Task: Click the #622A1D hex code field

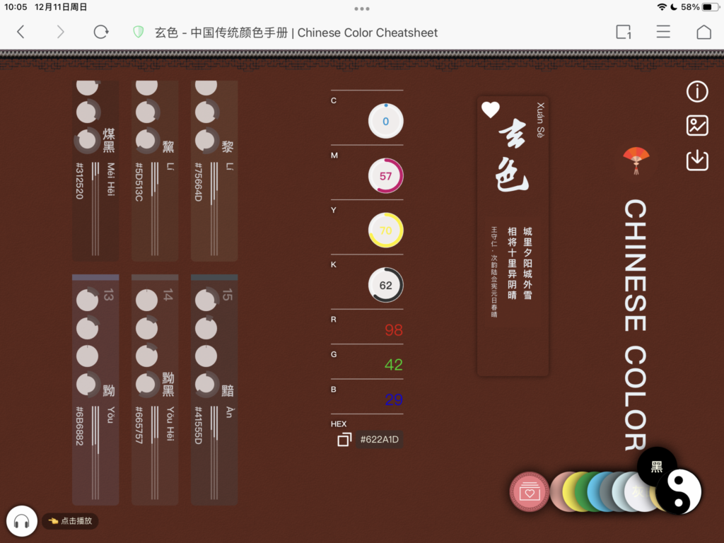Action: click(380, 440)
